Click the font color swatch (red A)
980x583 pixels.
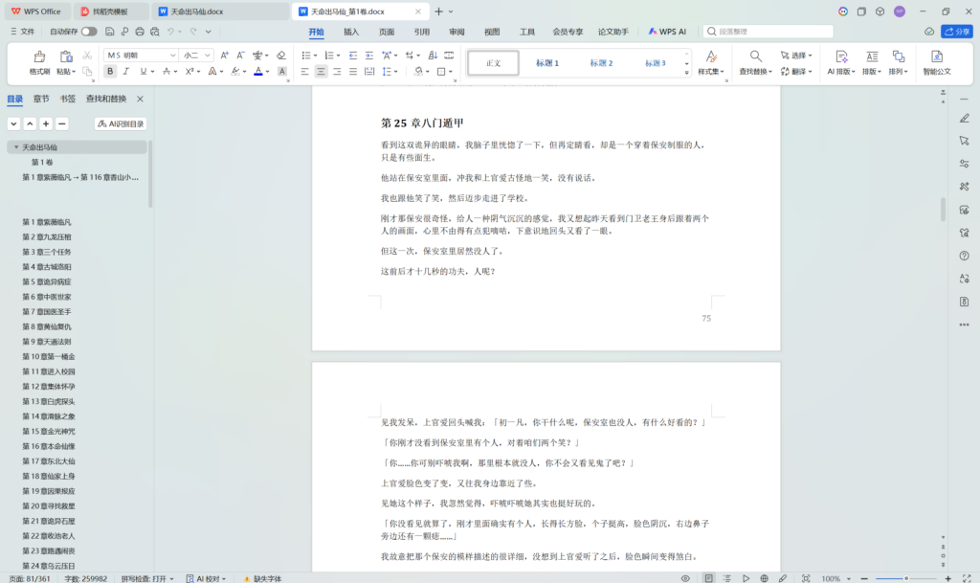(258, 72)
